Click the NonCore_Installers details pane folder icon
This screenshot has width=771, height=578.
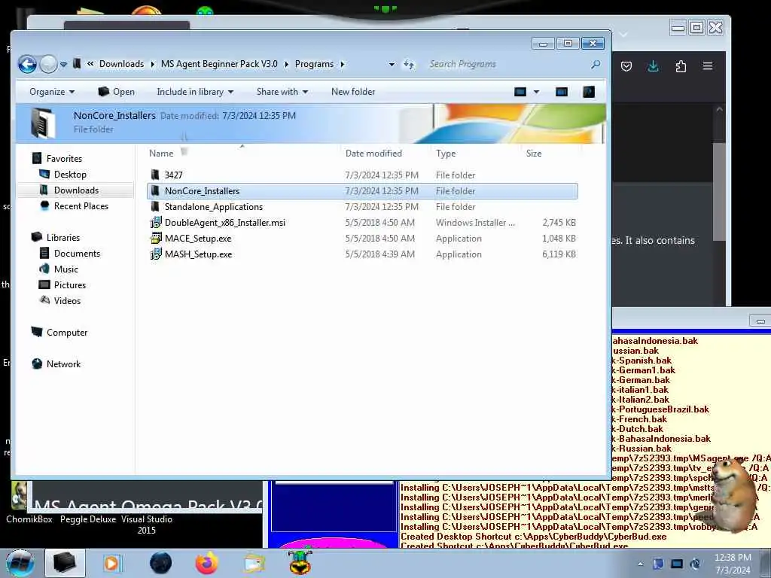click(43, 123)
